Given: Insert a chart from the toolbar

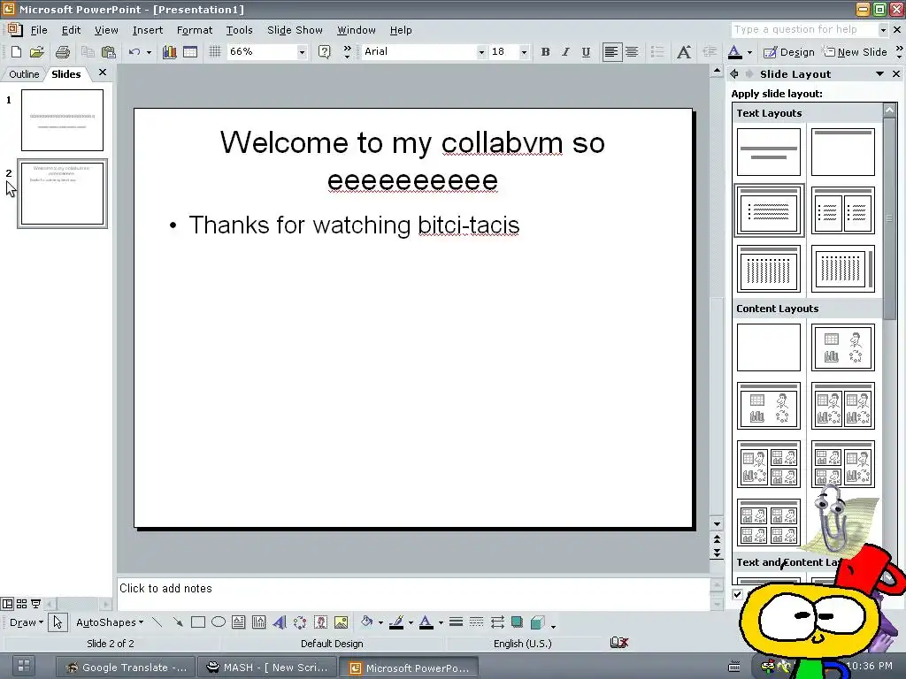Looking at the screenshot, I should (169, 52).
